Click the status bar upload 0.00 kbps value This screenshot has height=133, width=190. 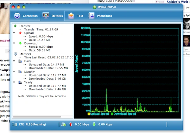(x=82, y=124)
